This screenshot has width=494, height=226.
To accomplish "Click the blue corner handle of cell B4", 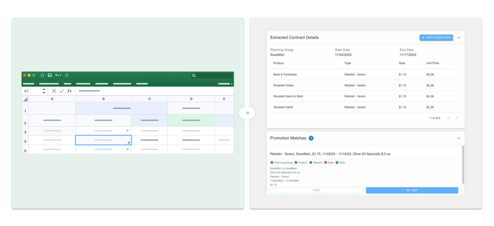I will pos(129,142).
